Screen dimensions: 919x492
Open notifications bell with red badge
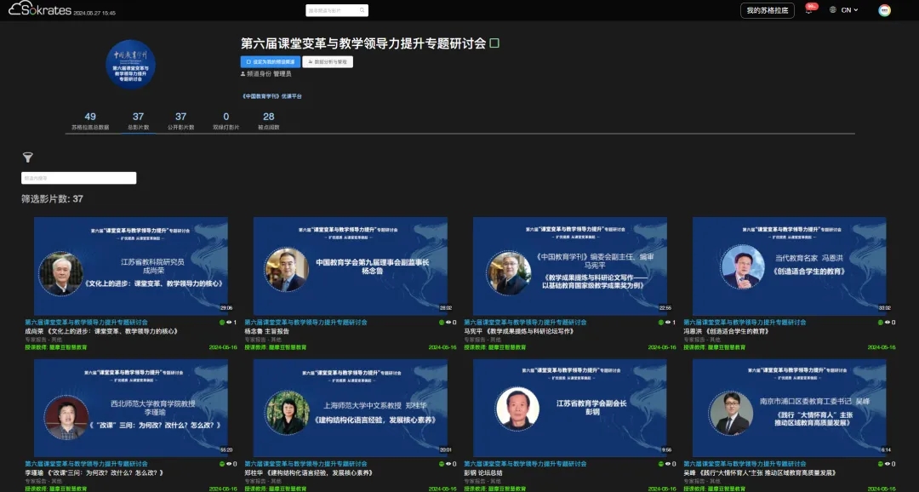(x=808, y=10)
